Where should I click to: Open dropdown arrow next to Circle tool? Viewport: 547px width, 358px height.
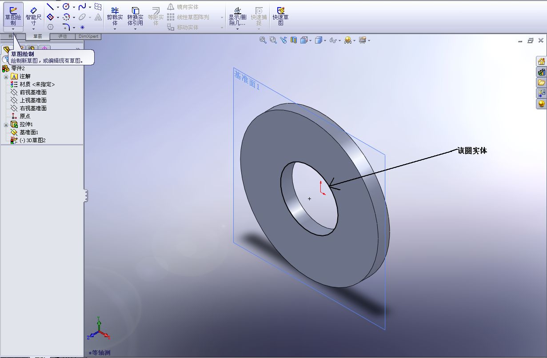tap(74, 7)
